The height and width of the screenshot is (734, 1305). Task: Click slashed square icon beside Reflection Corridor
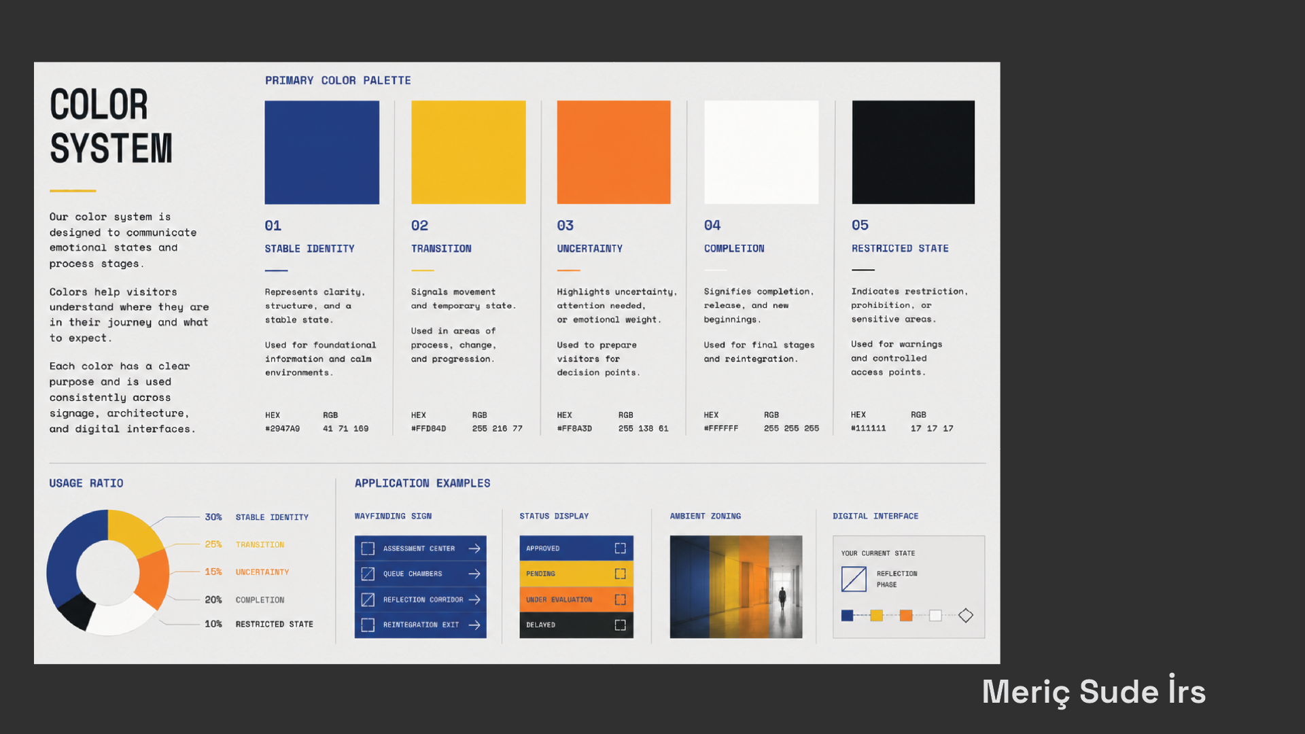tap(368, 599)
